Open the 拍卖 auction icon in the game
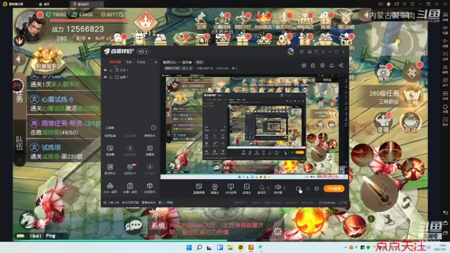 coord(201,20)
